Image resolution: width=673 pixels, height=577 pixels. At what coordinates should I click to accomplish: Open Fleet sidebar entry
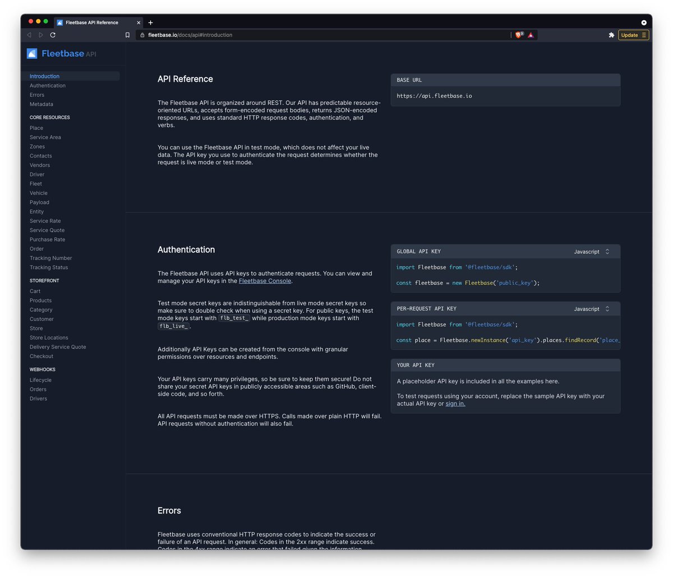(x=36, y=184)
